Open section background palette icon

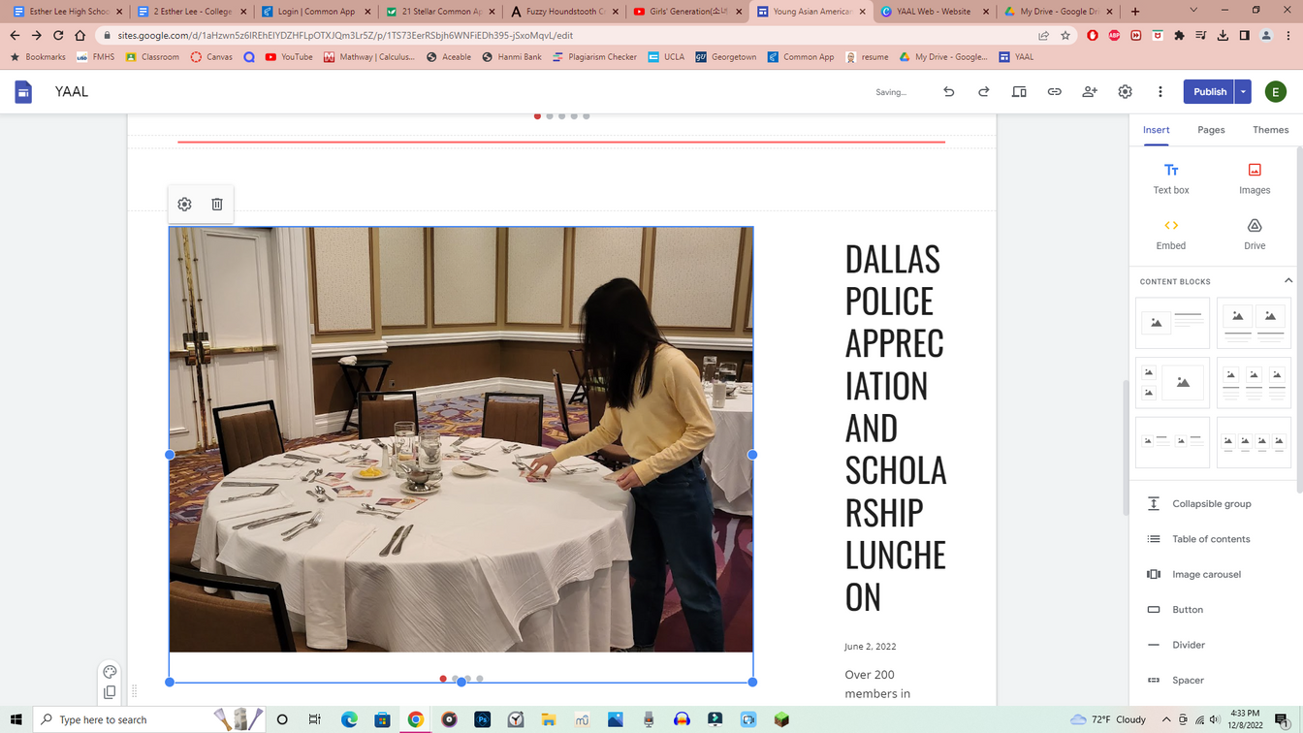[x=110, y=672]
